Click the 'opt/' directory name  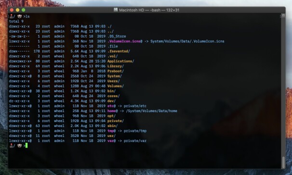coord(112,116)
